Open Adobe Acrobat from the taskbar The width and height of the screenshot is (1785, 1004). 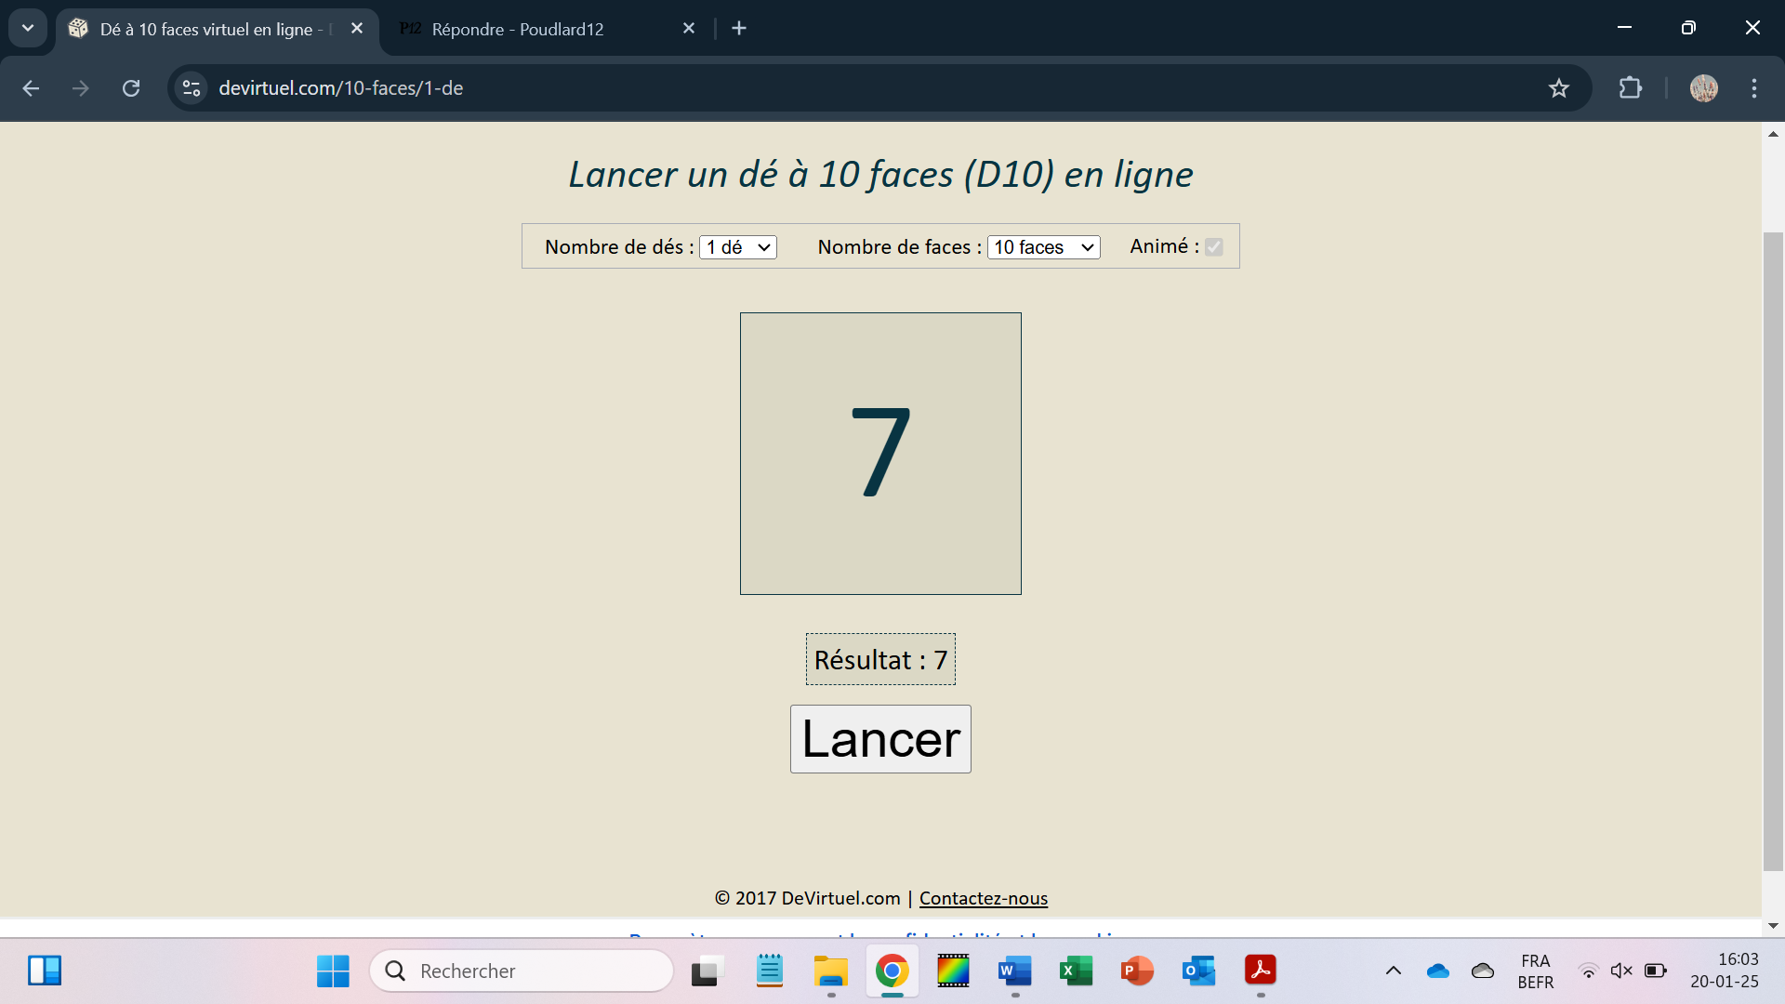(x=1260, y=971)
